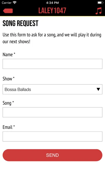
Task: Focus the Song input field
Action: (52, 112)
